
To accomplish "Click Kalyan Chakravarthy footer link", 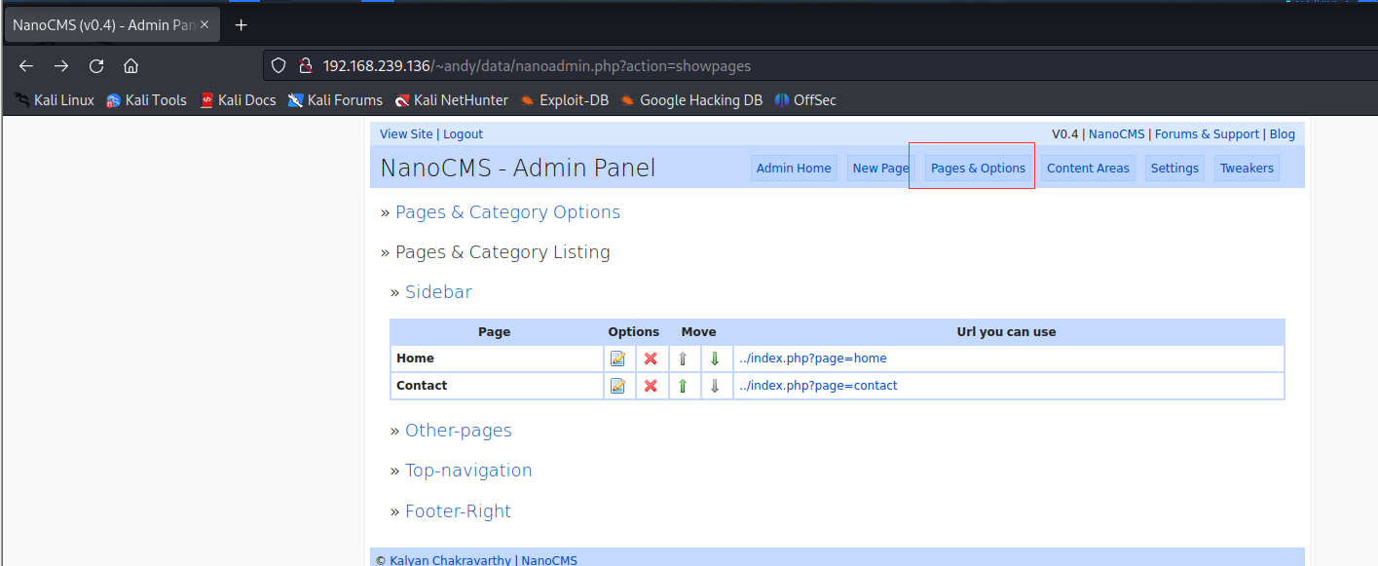I will pos(452,560).
